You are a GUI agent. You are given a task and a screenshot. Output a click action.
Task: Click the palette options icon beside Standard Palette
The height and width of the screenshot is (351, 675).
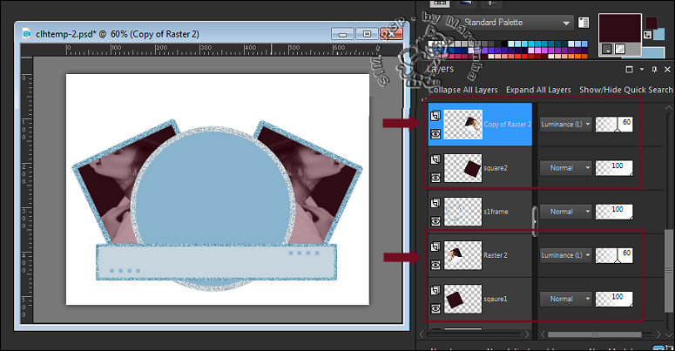tap(584, 23)
